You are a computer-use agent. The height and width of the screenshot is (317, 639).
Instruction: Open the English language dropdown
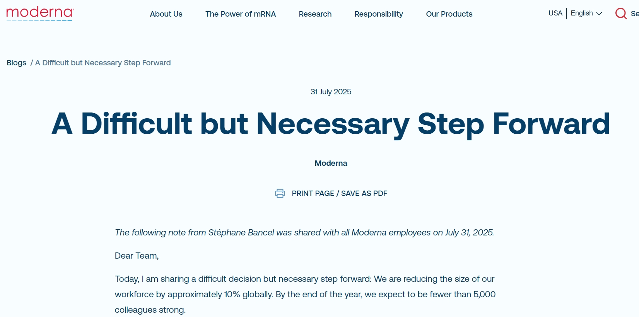coord(582,13)
